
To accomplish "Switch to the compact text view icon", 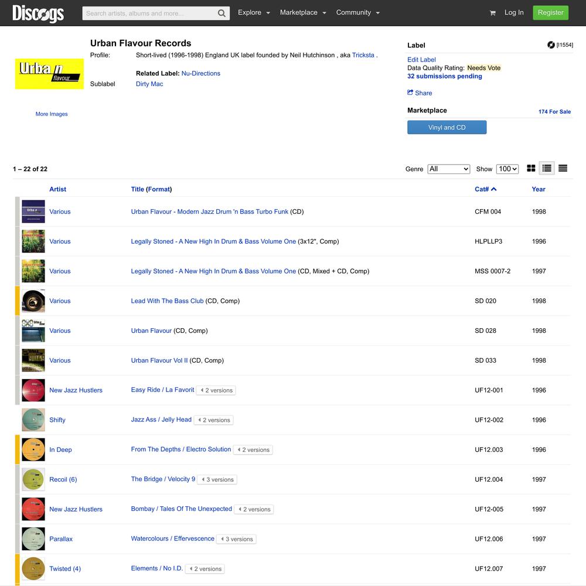I will click(563, 169).
